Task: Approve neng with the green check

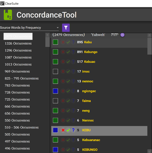Action: (68, 110)
